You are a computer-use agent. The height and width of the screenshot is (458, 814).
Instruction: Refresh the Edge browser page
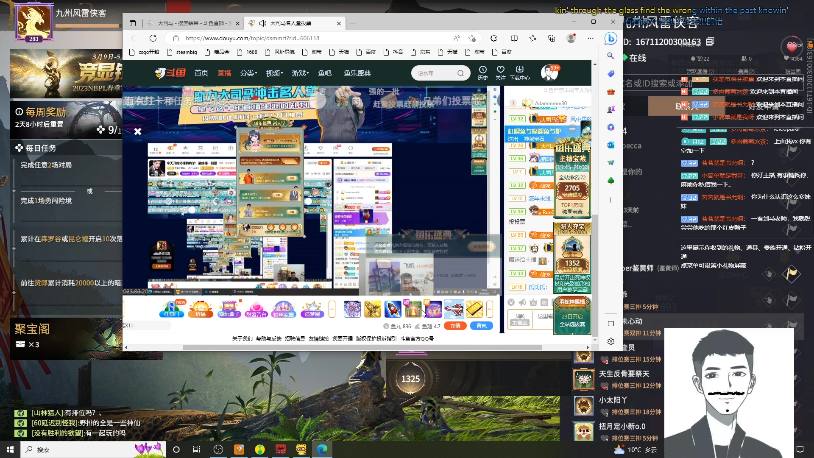point(153,38)
